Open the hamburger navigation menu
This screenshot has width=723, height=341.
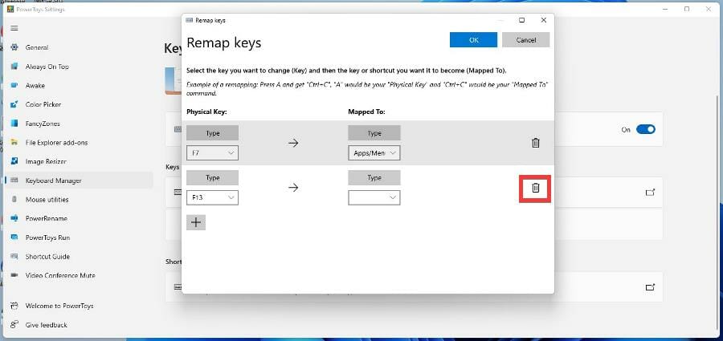pos(14,28)
